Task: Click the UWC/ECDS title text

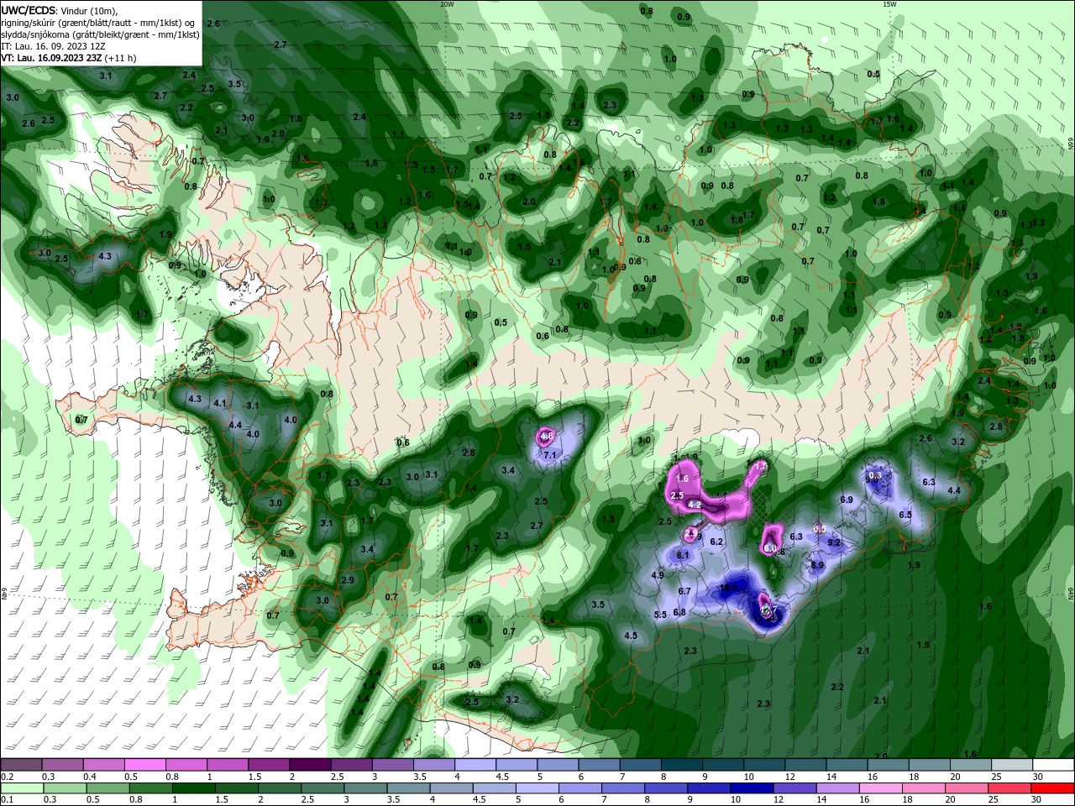Action: (x=30, y=10)
